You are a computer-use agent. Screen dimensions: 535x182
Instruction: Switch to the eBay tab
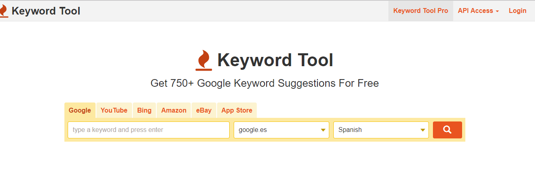pyautogui.click(x=204, y=110)
